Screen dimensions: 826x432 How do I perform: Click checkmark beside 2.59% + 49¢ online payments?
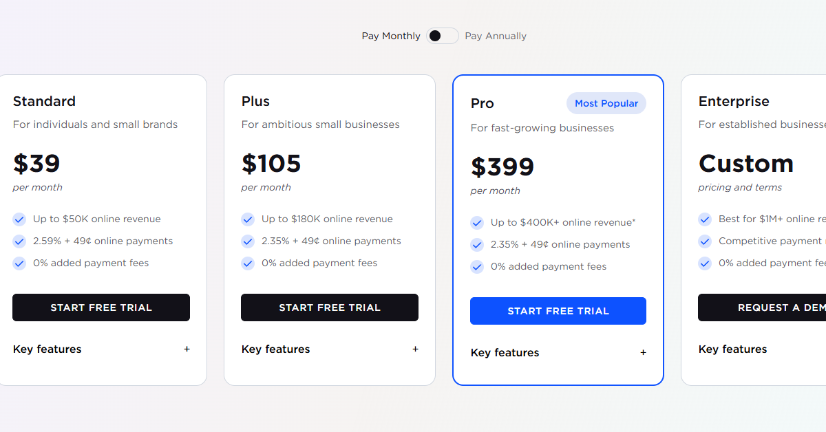[19, 241]
